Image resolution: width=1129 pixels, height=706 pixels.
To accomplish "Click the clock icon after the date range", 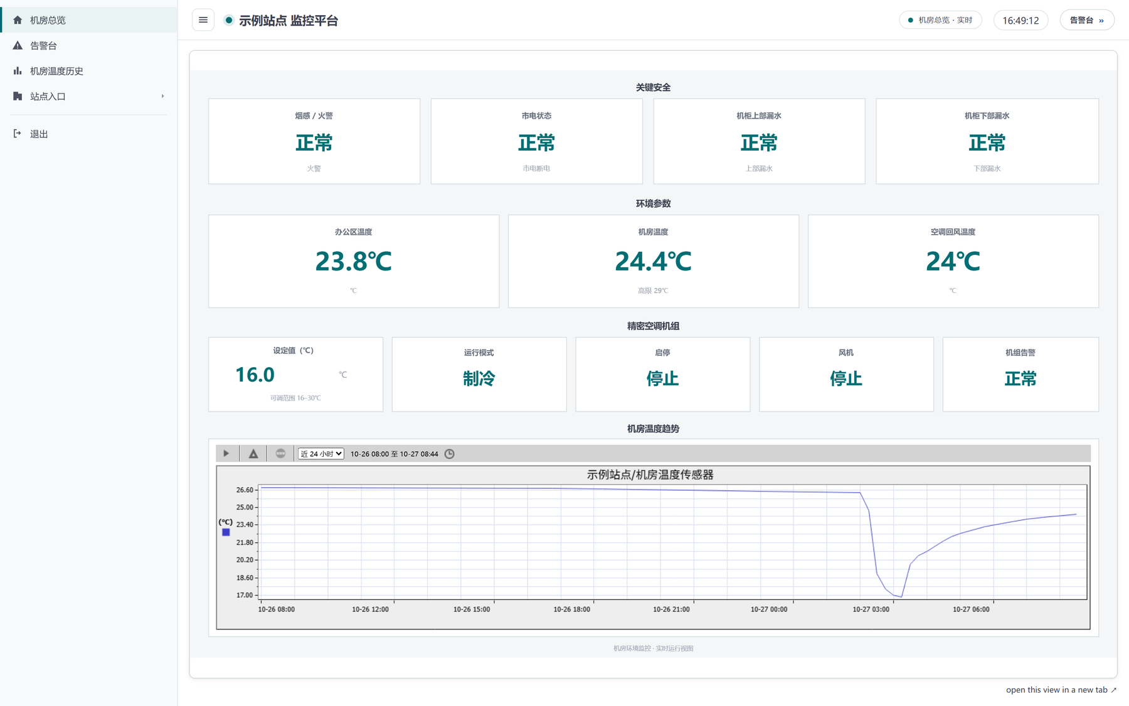I will (x=450, y=454).
